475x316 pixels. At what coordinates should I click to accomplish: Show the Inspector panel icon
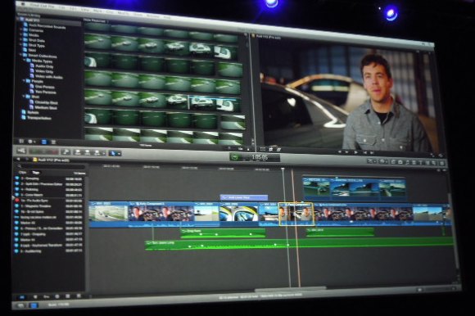click(442, 164)
